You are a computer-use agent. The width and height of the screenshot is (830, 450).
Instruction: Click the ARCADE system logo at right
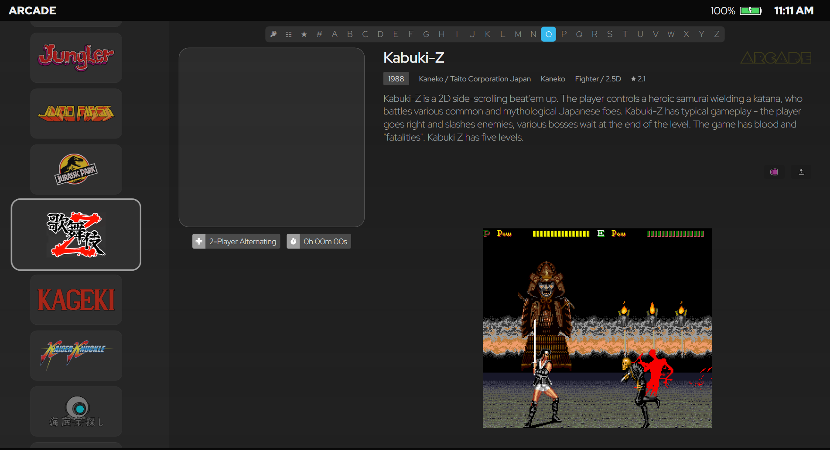click(x=776, y=57)
